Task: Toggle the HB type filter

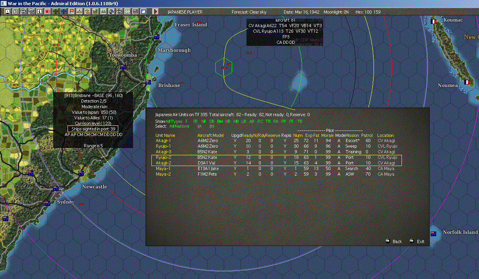Action: click(x=228, y=121)
